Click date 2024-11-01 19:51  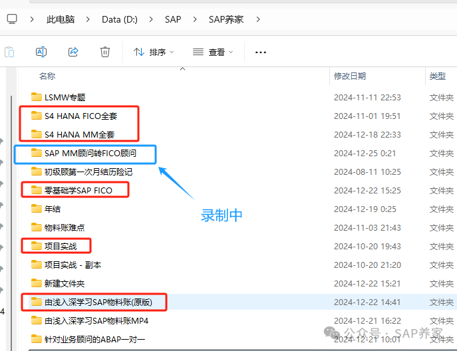[367, 116]
